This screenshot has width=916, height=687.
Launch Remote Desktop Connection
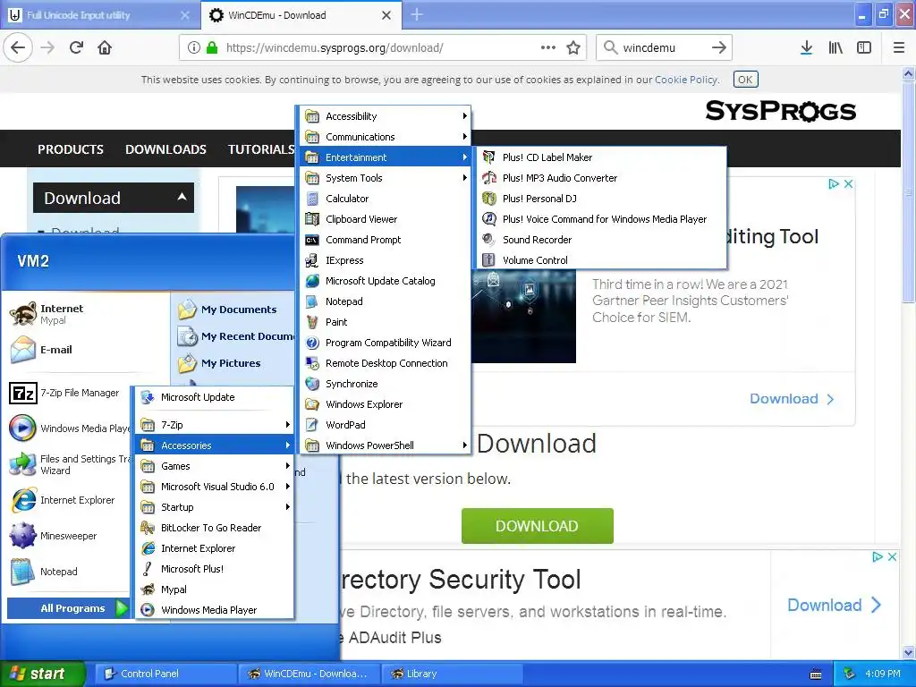tap(386, 363)
